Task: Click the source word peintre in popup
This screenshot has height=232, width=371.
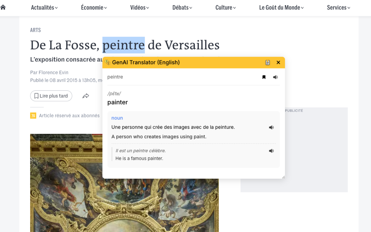Action: click(115, 77)
